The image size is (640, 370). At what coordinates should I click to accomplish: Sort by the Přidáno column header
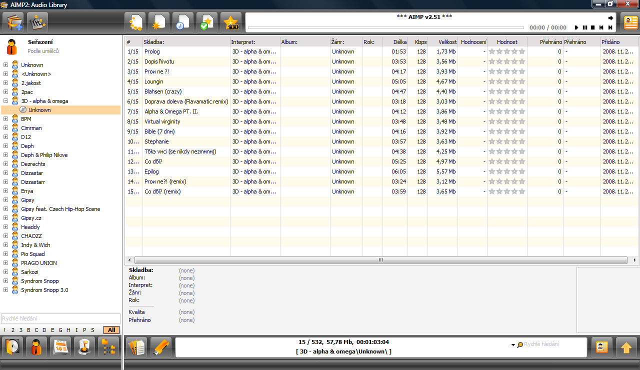620,42
